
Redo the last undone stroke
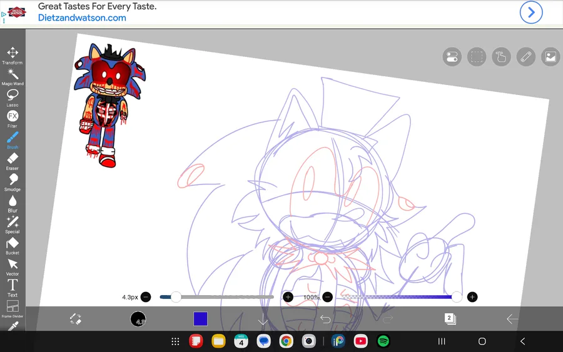pos(388,319)
